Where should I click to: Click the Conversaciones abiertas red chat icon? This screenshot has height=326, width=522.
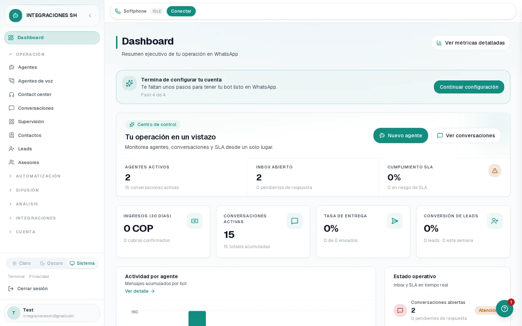point(400,310)
